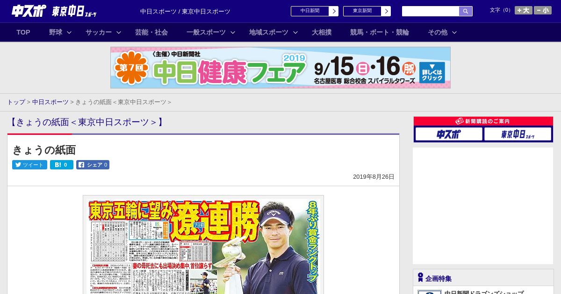Focus the header search input field
Viewport: 561px width, 294px height.
pos(431,11)
